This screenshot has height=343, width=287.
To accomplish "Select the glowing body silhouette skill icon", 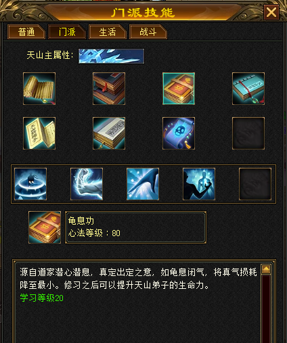I will click(199, 184).
